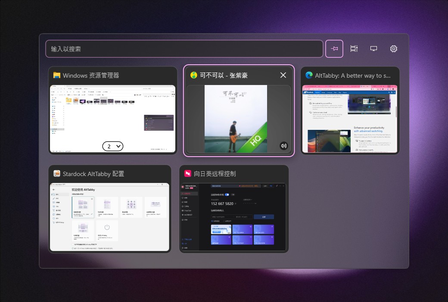Screen dimensions: 448x302
Task: Click the Edge browser icon on AltTabby card
Action: [309, 75]
